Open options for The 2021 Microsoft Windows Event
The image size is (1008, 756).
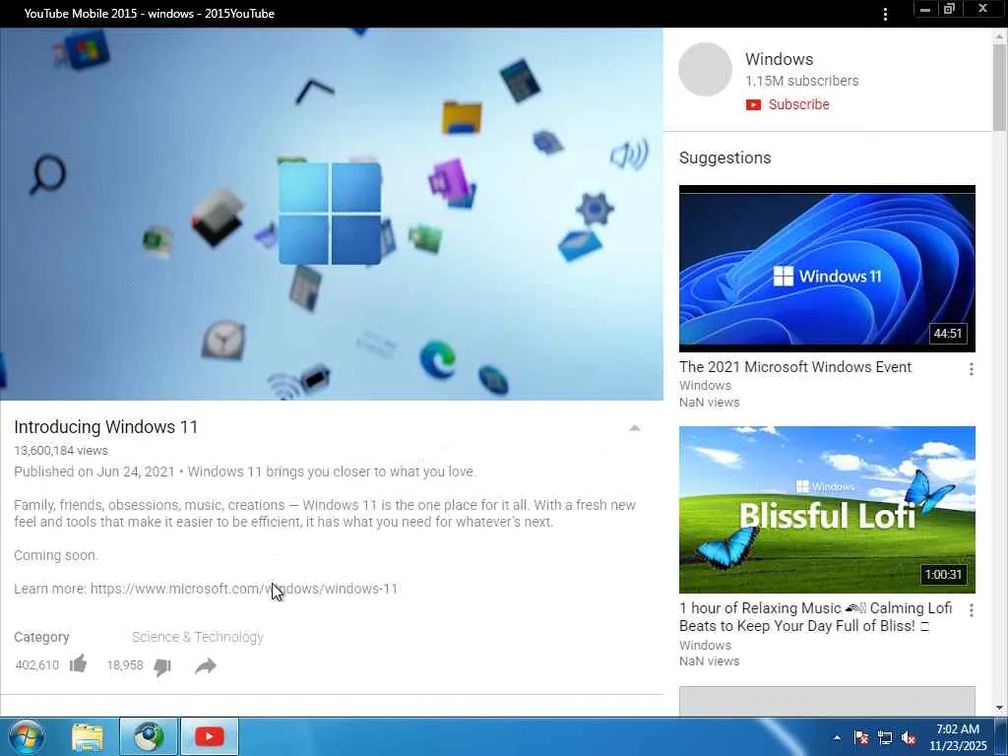tap(972, 369)
